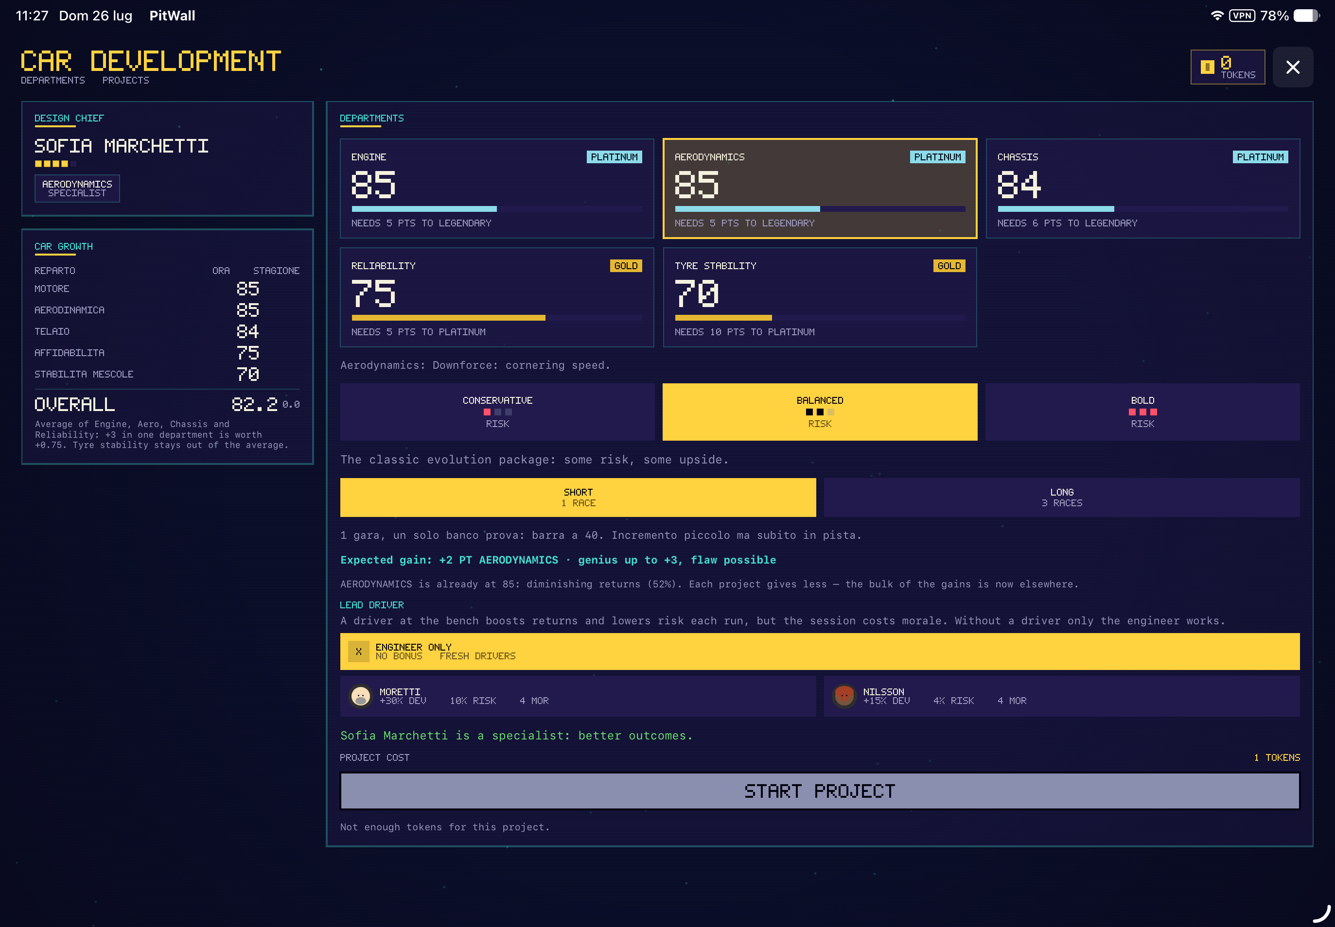Select the Conservative risk option

point(497,412)
